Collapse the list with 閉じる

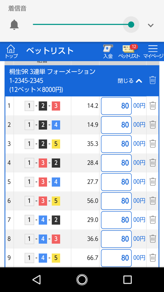point(130,81)
